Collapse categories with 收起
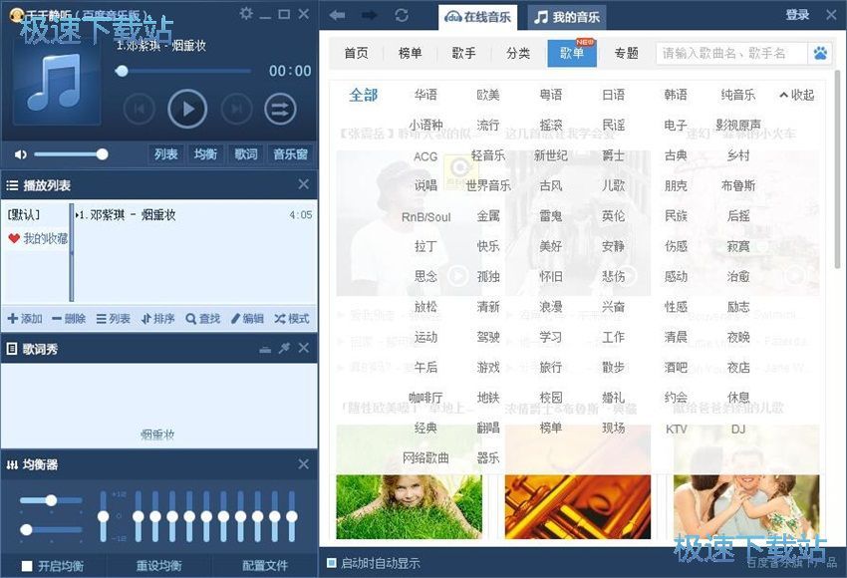 [x=797, y=95]
